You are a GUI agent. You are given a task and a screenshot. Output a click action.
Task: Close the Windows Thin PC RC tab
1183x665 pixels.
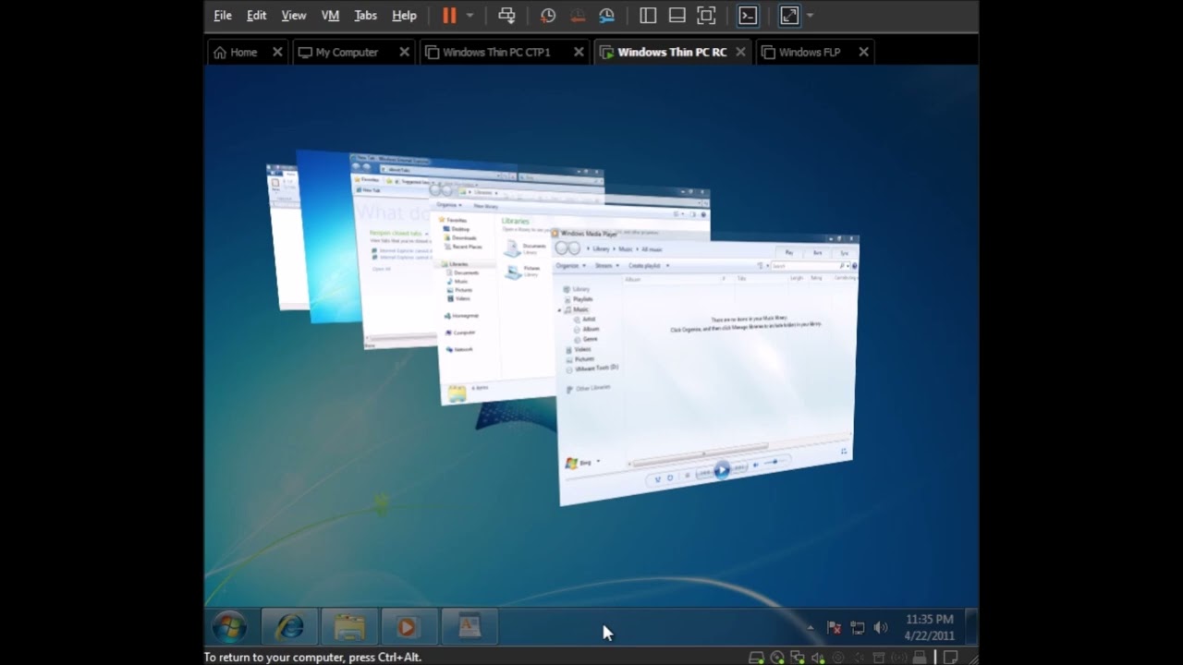pos(740,53)
